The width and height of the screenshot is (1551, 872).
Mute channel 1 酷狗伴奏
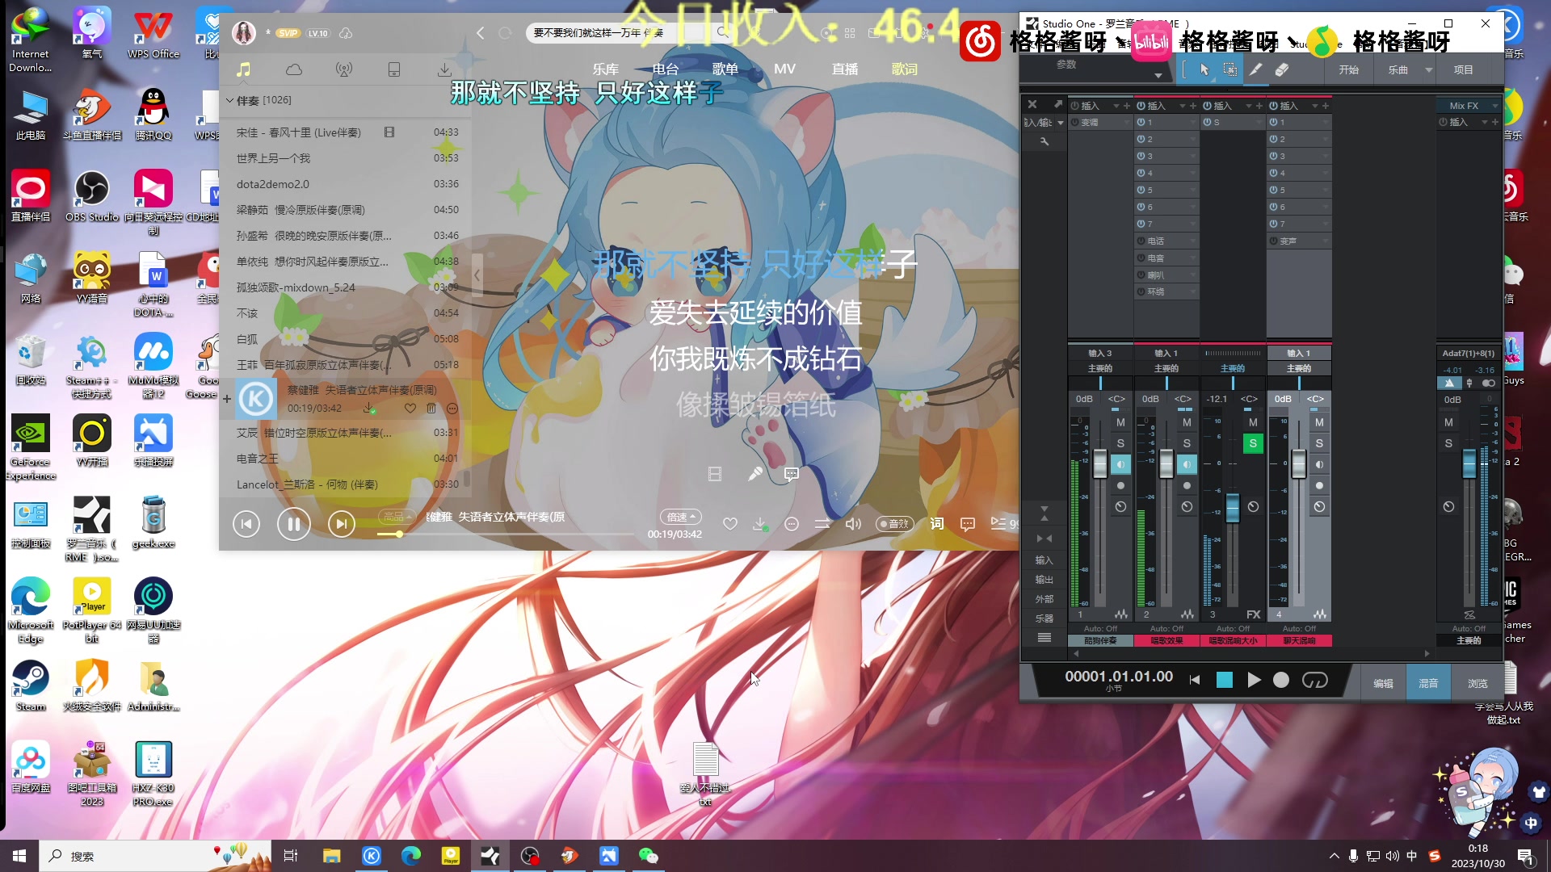pos(1120,422)
